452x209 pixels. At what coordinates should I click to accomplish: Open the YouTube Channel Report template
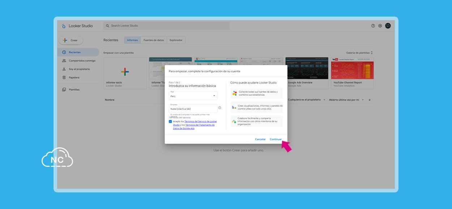click(352, 73)
